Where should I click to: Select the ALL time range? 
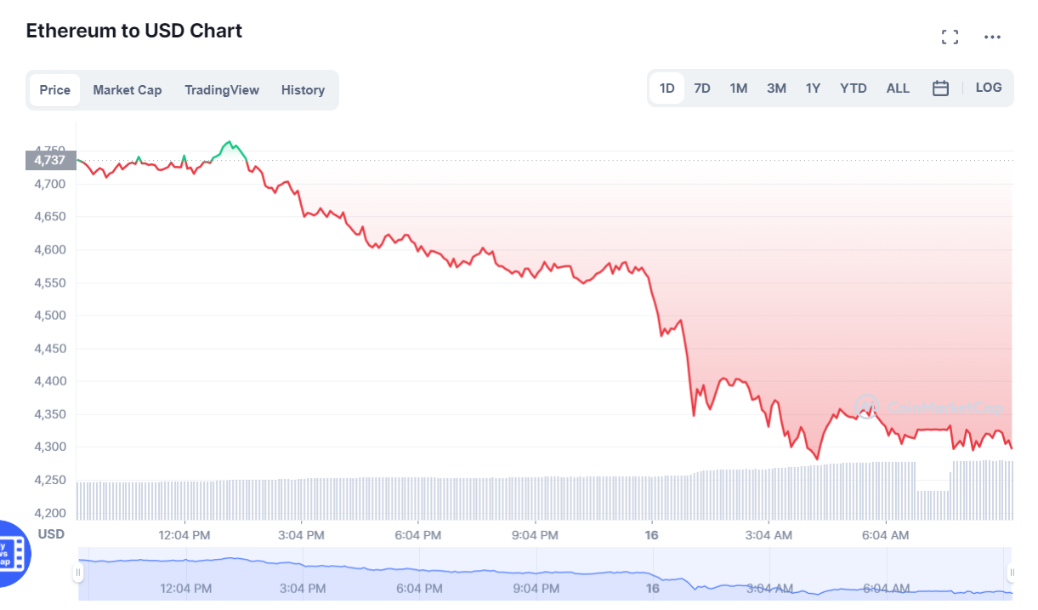pos(898,88)
